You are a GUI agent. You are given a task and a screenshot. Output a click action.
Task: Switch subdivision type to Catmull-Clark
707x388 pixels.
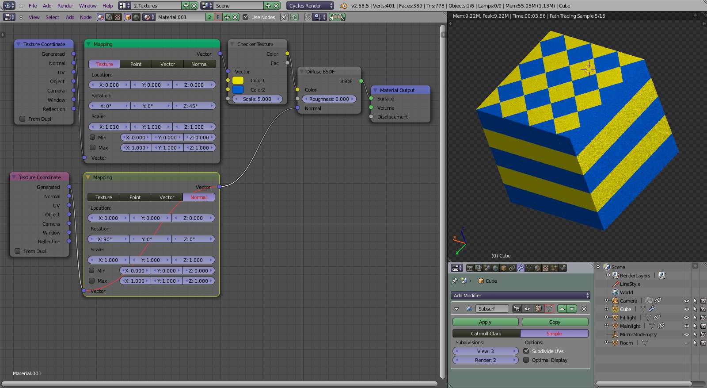pos(486,334)
